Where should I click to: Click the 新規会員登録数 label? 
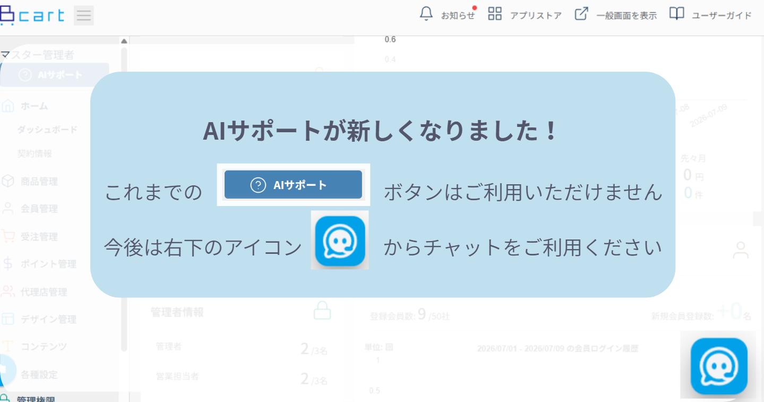(x=683, y=317)
